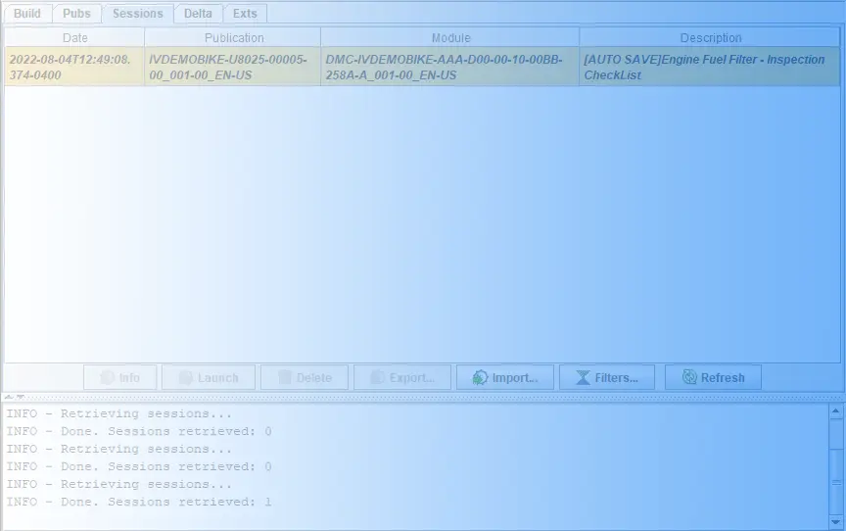The image size is (846, 531).
Task: Click the log panel scrollbar thumb
Action: coord(835,483)
